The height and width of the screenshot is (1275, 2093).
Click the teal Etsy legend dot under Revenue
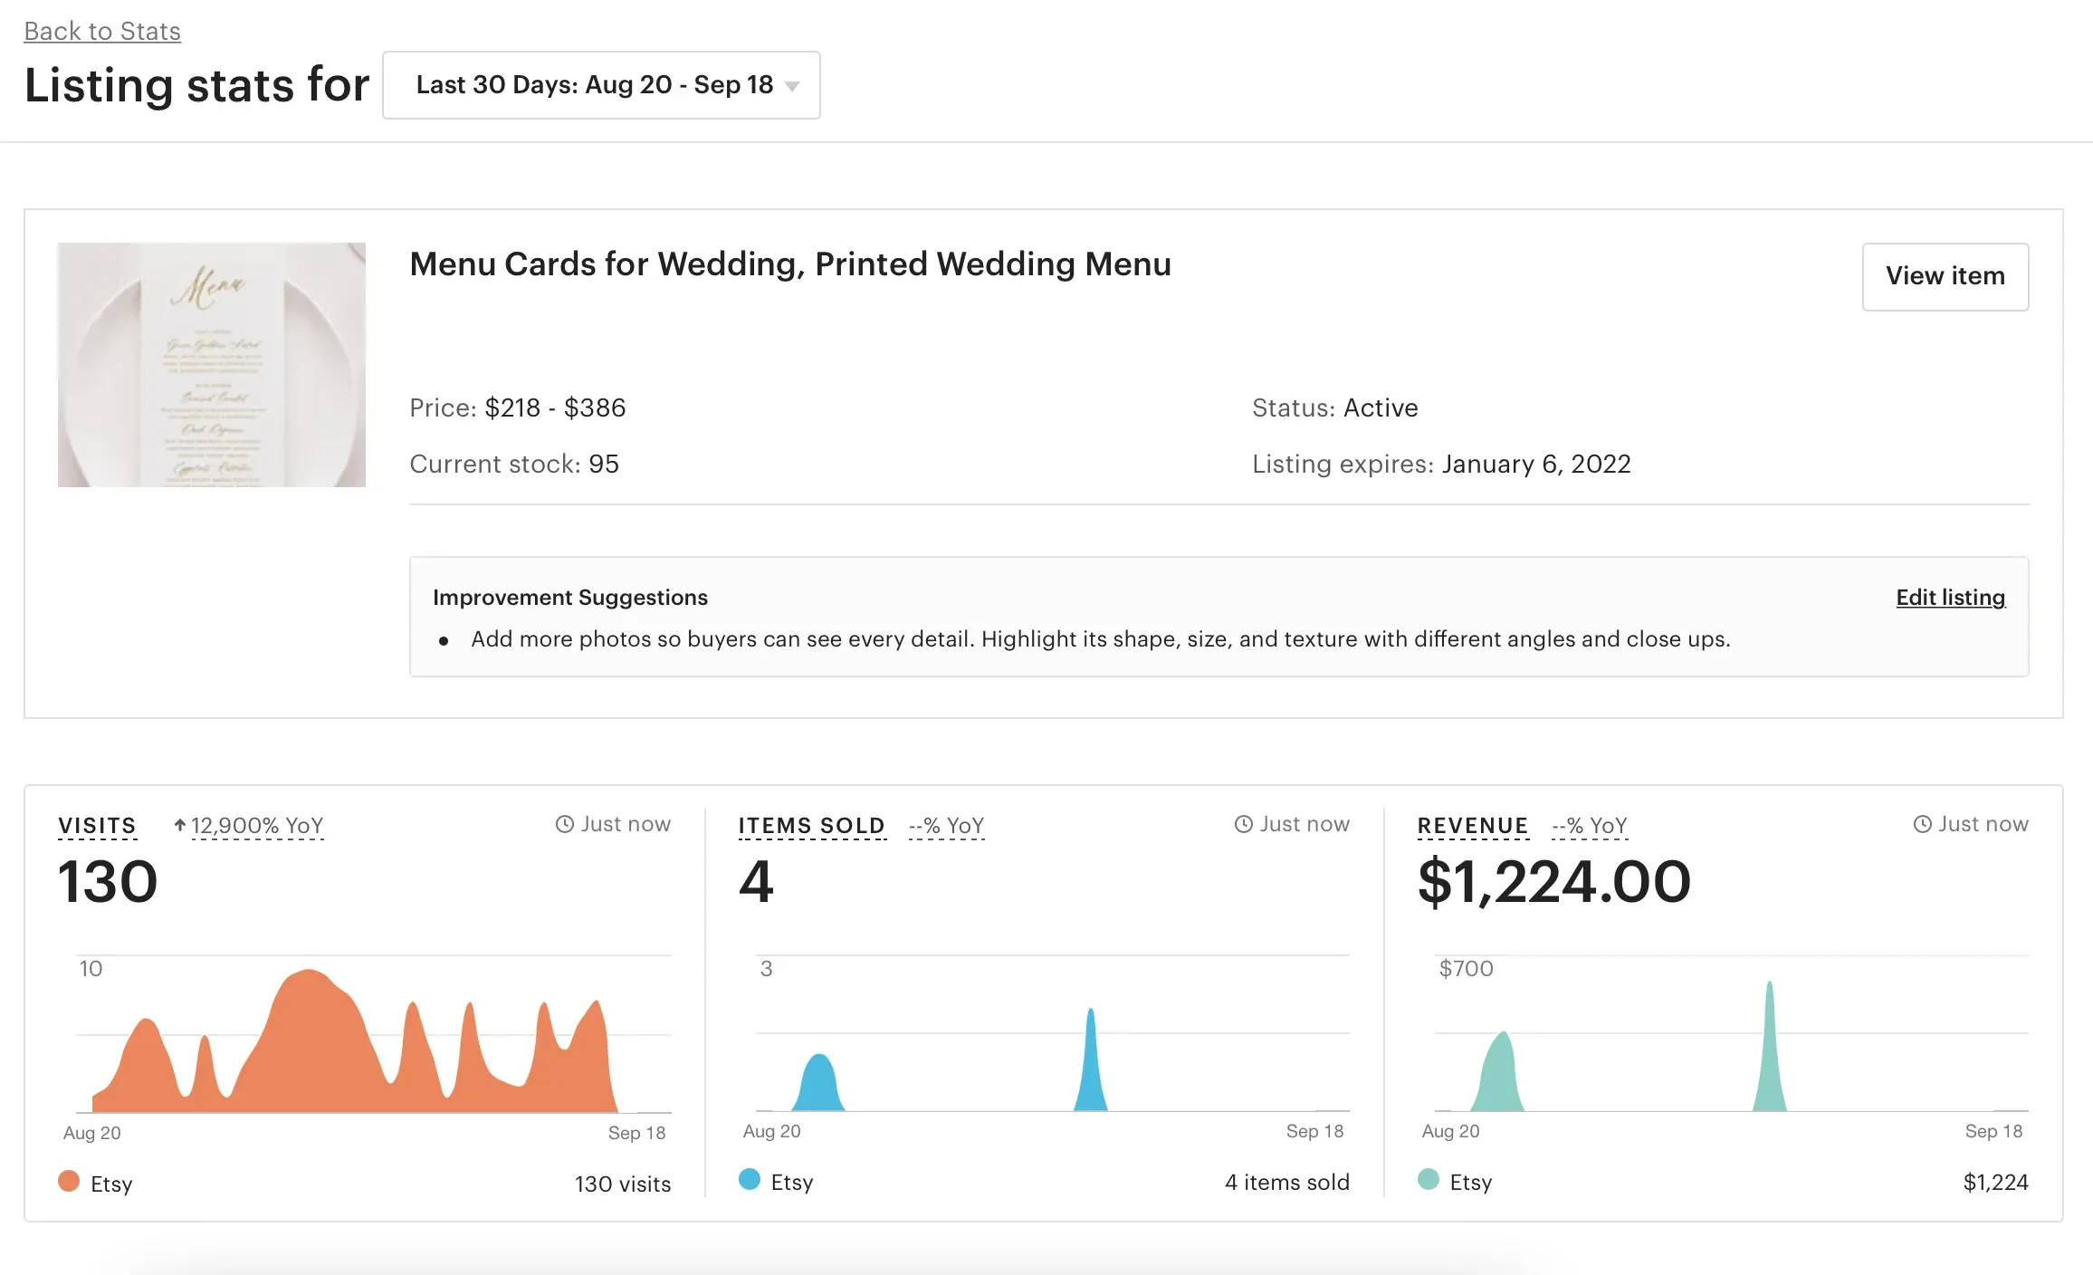point(1428,1181)
